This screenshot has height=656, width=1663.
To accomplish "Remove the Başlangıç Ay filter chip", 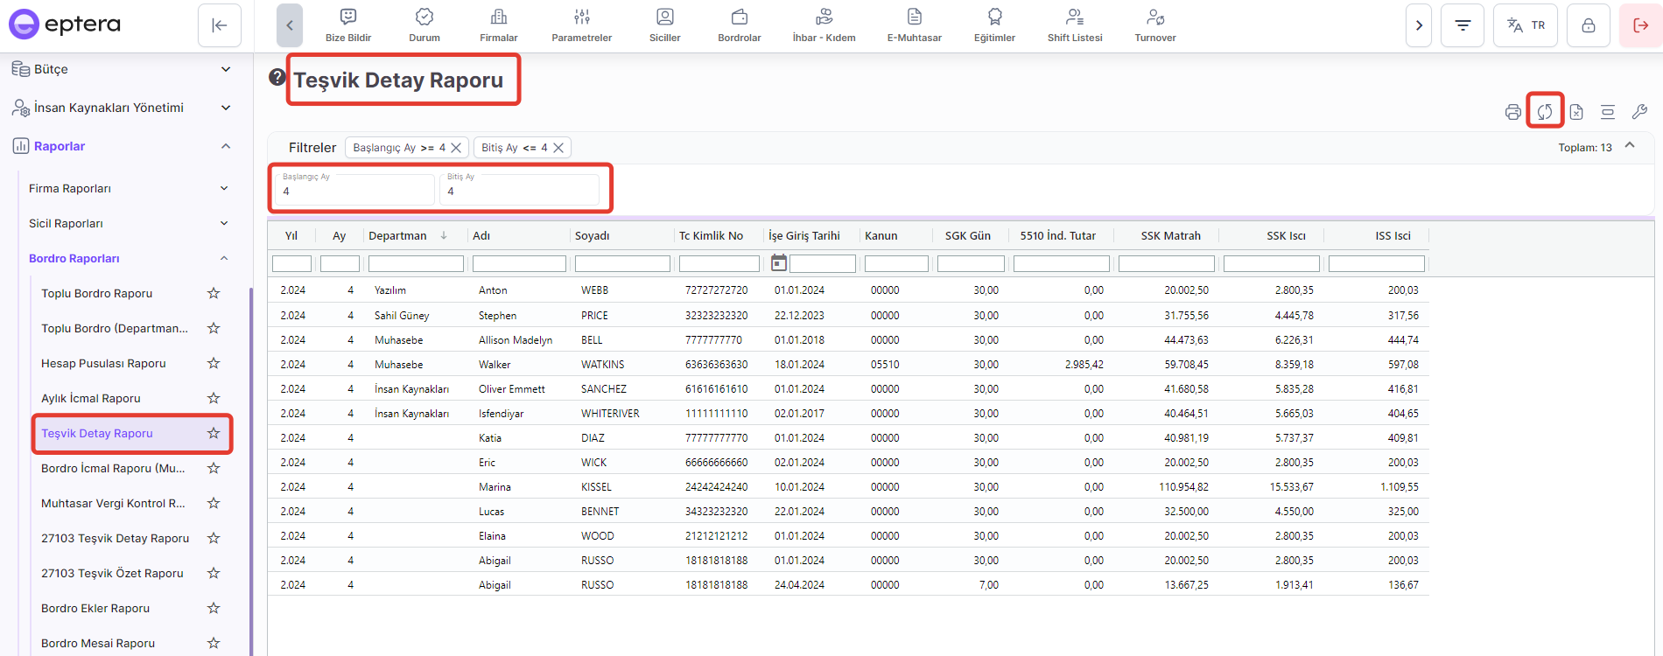I will pos(456,148).
